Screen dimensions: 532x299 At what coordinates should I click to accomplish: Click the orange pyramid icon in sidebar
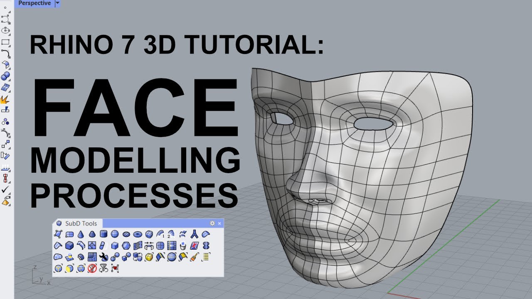[x=5, y=201]
